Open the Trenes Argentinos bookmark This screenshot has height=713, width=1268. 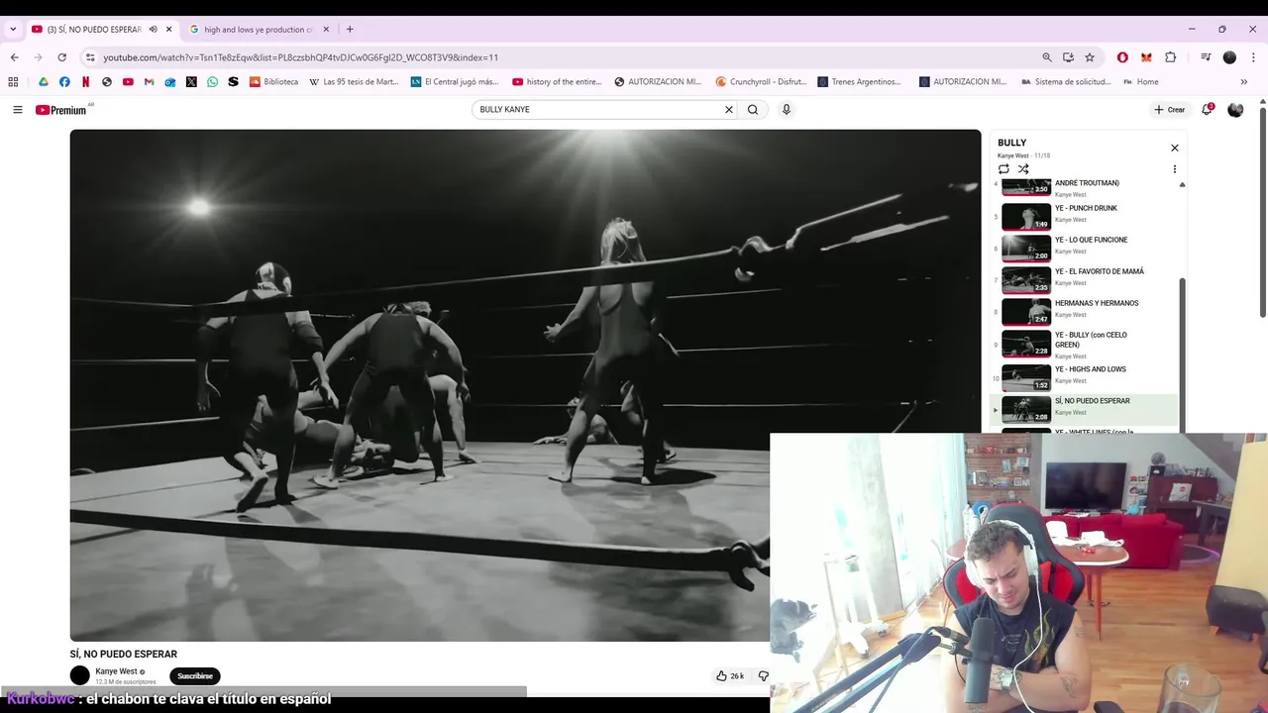coord(859,82)
